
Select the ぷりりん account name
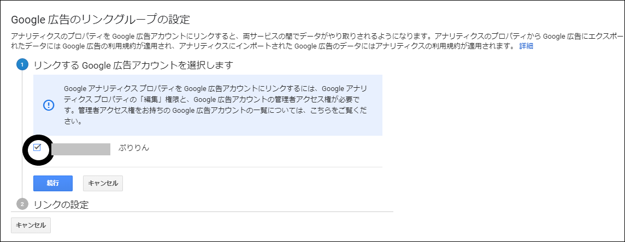pyautogui.click(x=134, y=148)
